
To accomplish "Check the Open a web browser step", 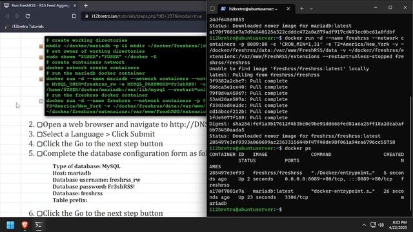I will [x=39, y=124].
